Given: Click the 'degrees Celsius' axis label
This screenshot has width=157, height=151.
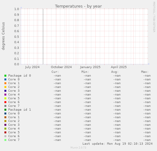Looking at the screenshot, I should click(3, 36).
